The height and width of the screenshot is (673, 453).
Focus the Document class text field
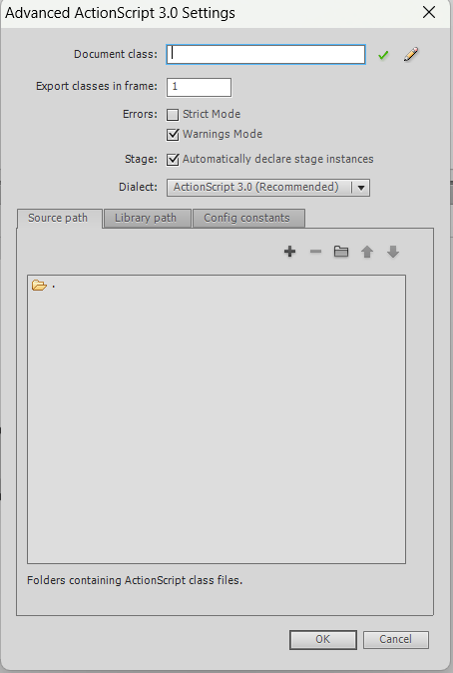(266, 55)
